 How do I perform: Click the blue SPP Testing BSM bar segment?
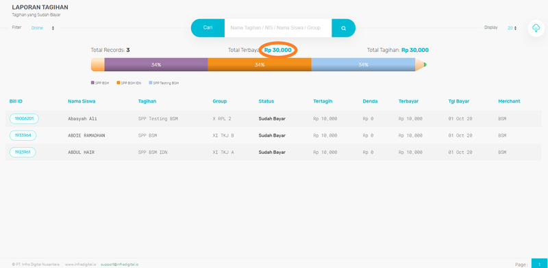pos(363,64)
